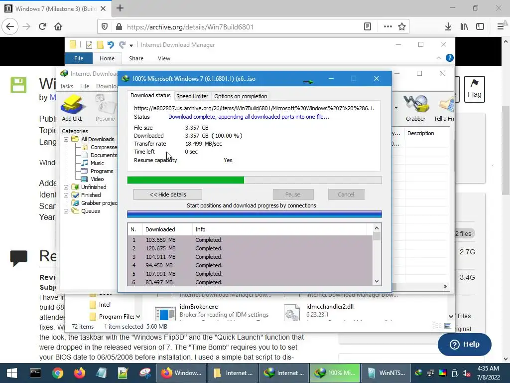Switch to Options on completion tab
The image size is (510, 383).
[x=241, y=96]
